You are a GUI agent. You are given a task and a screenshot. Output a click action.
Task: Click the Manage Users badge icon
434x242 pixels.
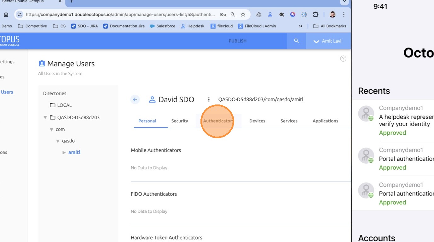pyautogui.click(x=42, y=64)
